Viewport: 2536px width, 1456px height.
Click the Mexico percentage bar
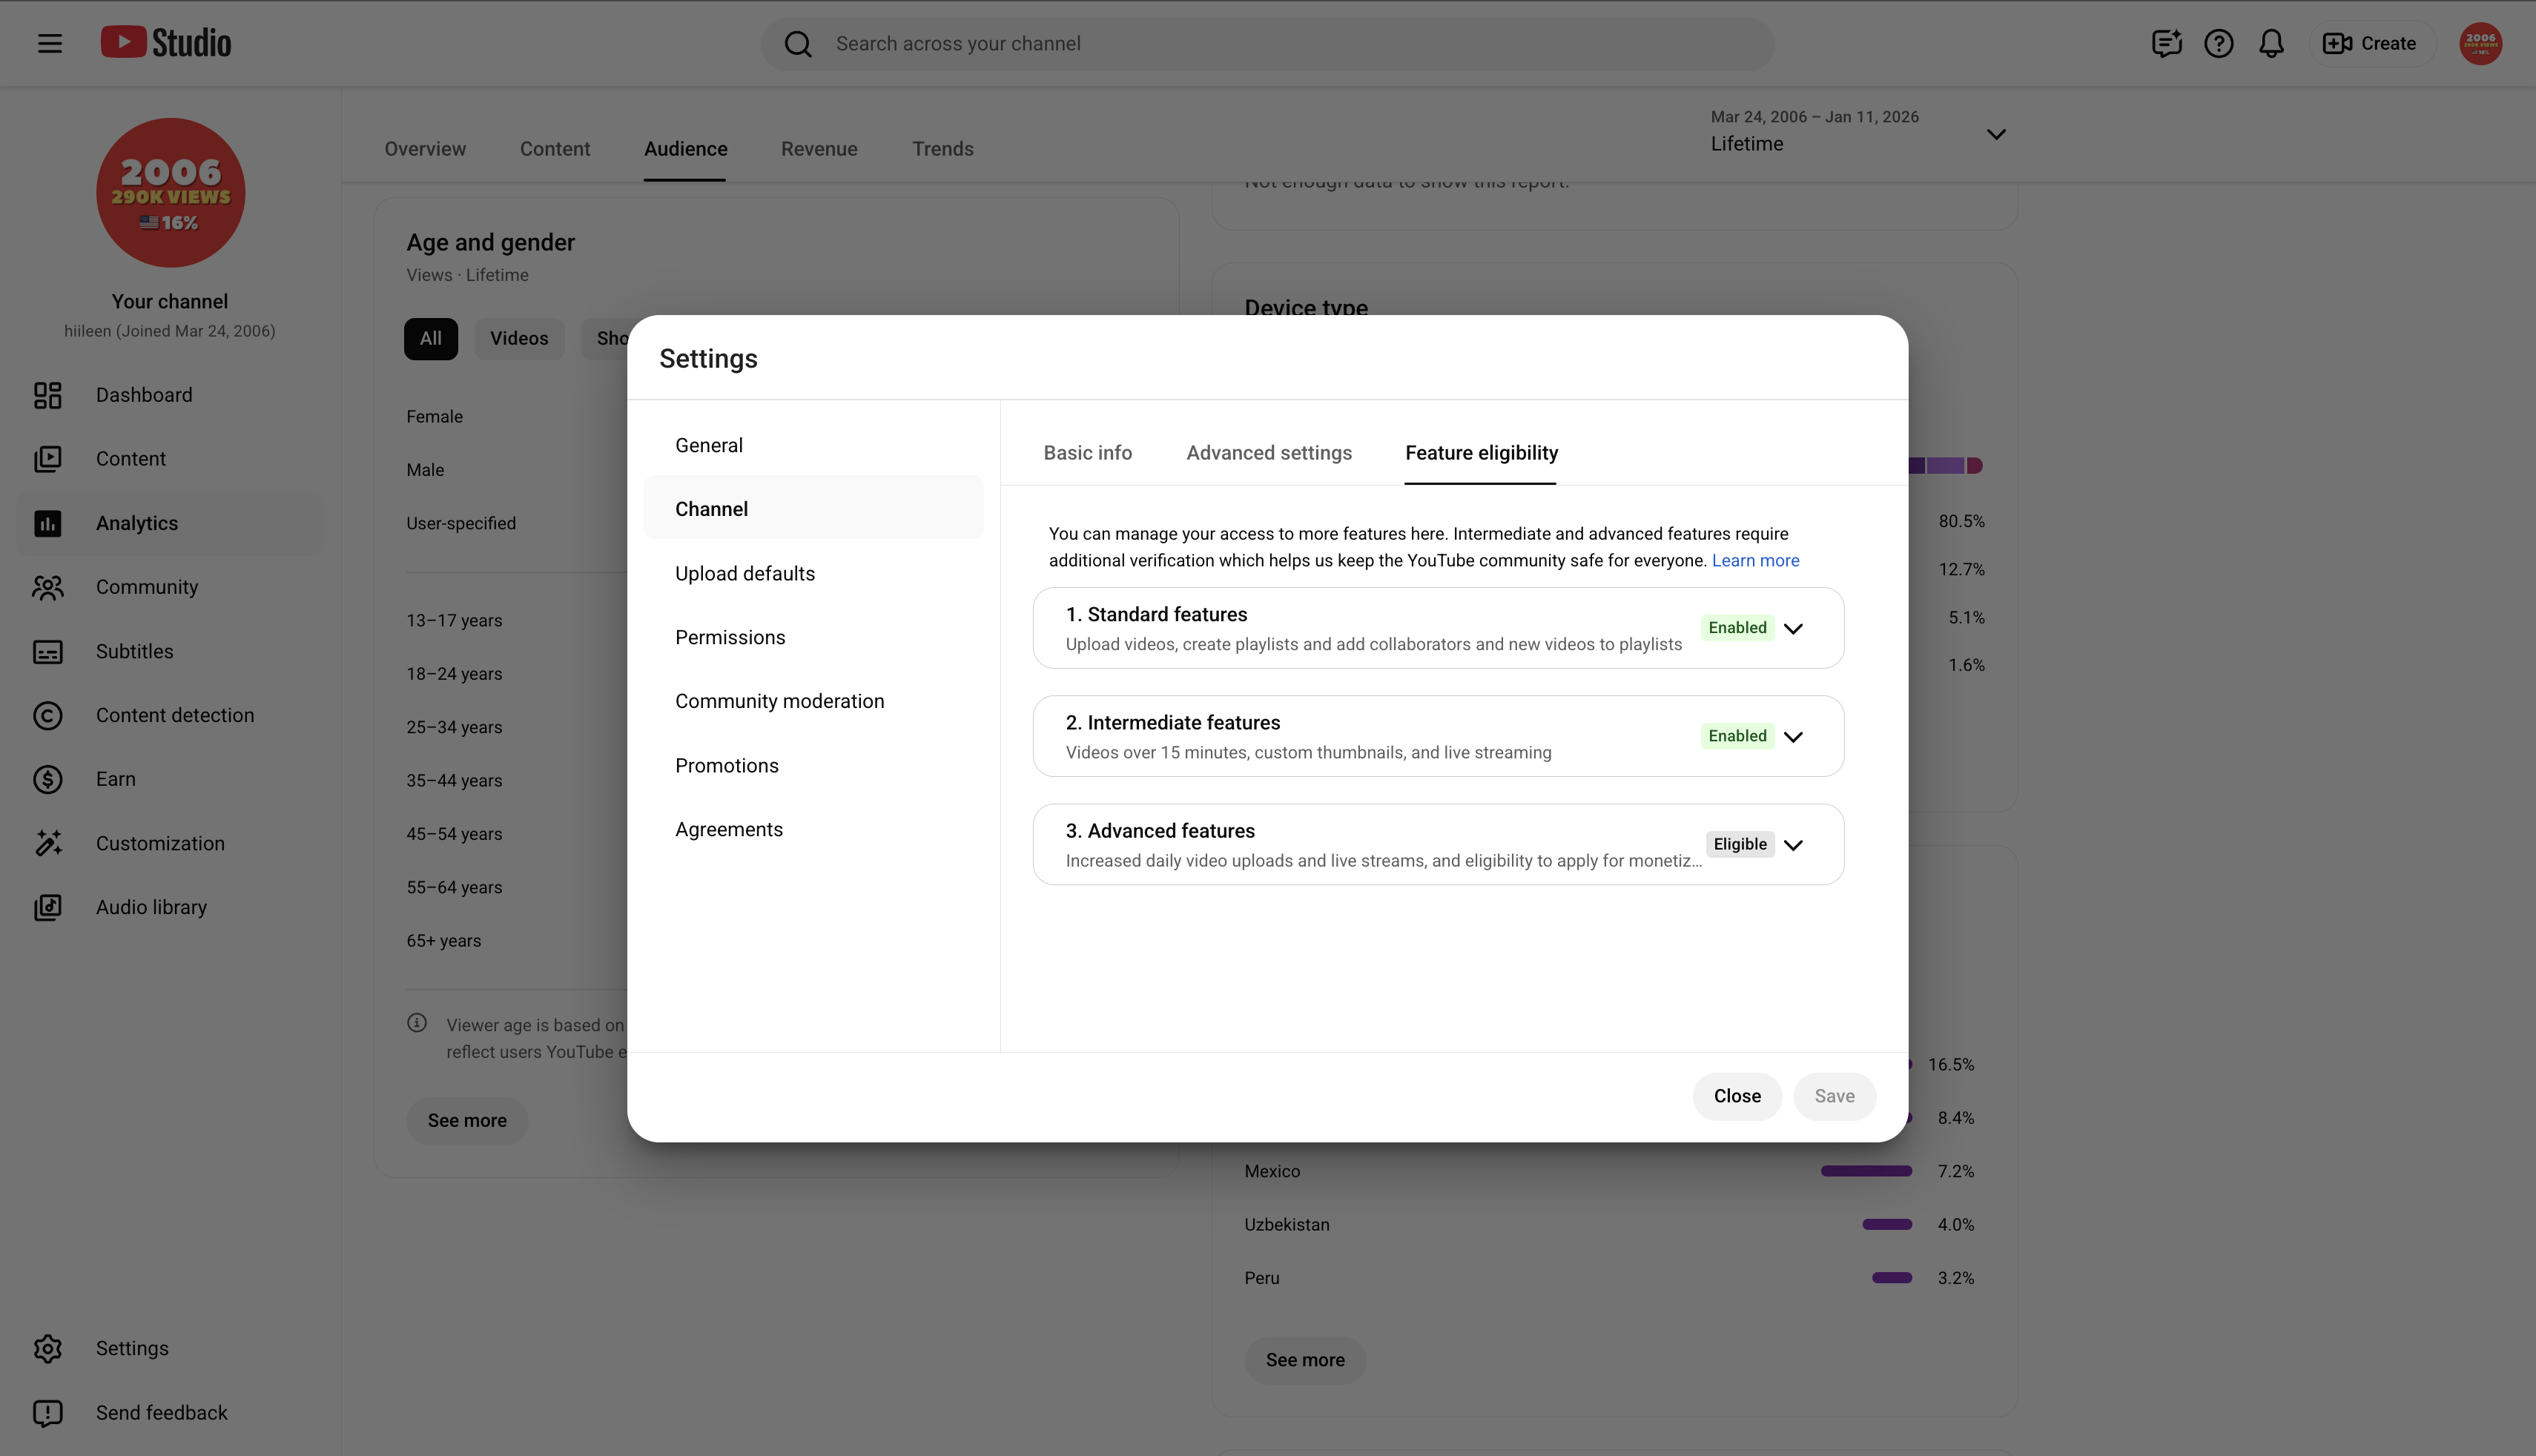1866,1171
